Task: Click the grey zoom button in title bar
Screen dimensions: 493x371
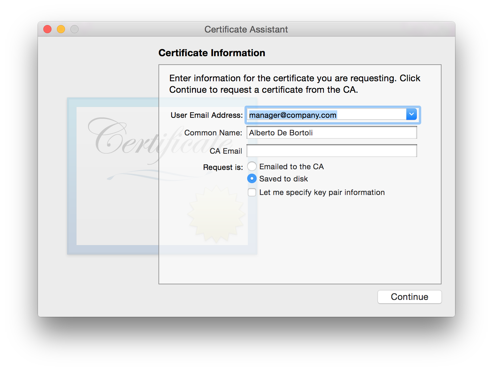Action: [74, 29]
